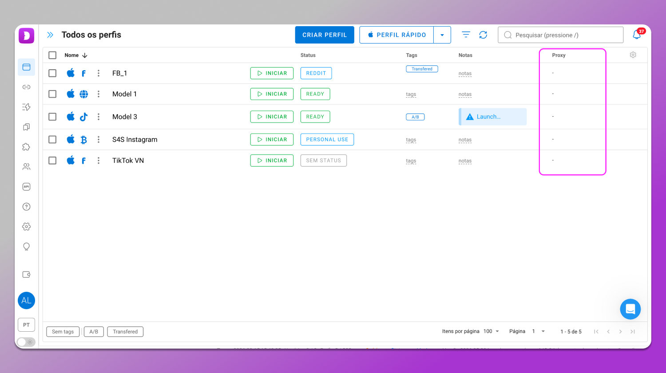This screenshot has width=666, height=373.
Task: Open the table column settings gear
Action: point(633,55)
